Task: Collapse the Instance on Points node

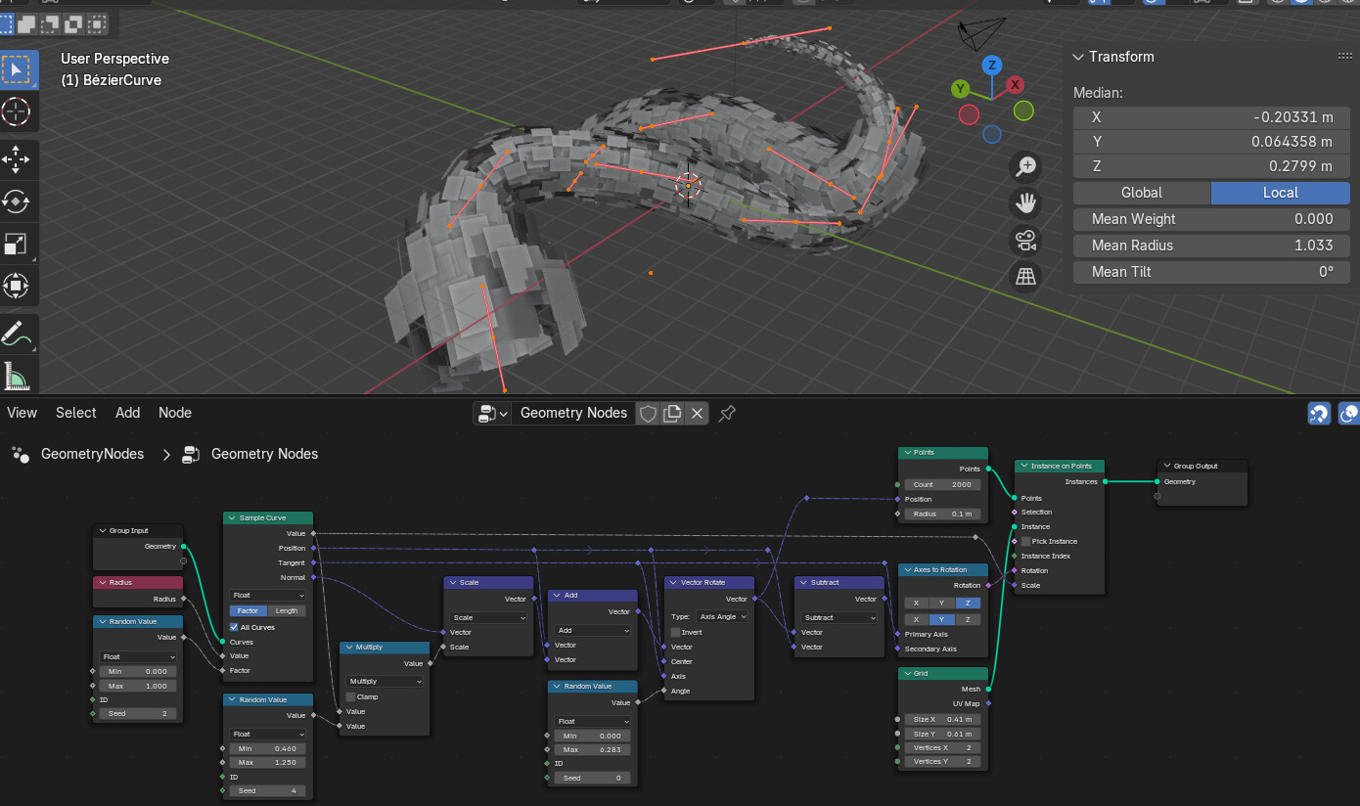Action: 1023,467
